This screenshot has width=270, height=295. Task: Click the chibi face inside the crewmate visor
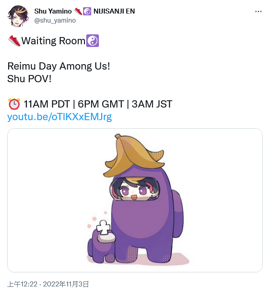pos(135,189)
